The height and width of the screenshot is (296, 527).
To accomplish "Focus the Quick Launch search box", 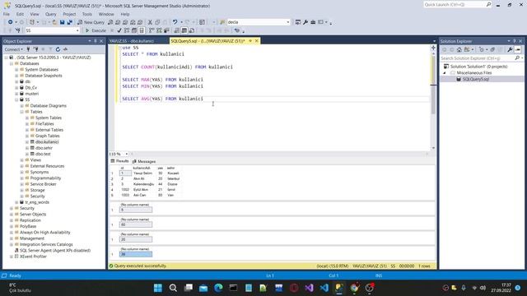I will (458, 4).
